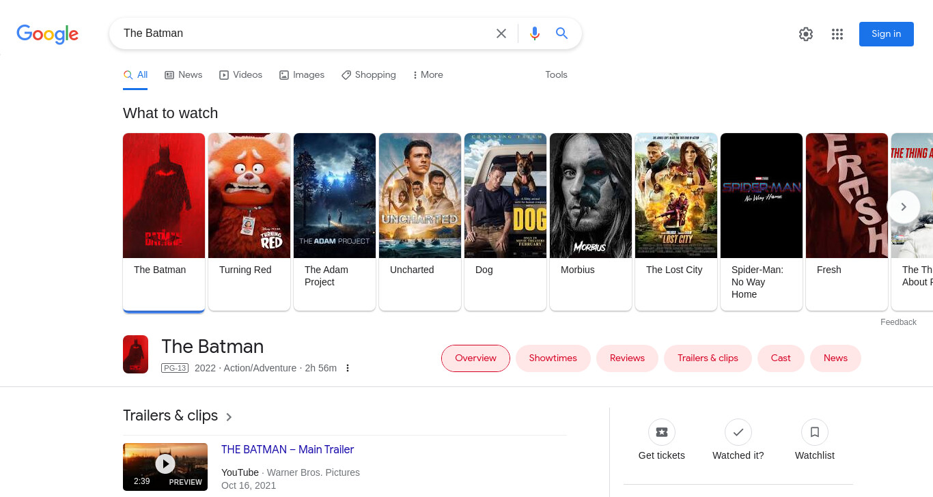Select the Trailers & clips chip
This screenshot has height=497, width=933.
click(x=708, y=358)
